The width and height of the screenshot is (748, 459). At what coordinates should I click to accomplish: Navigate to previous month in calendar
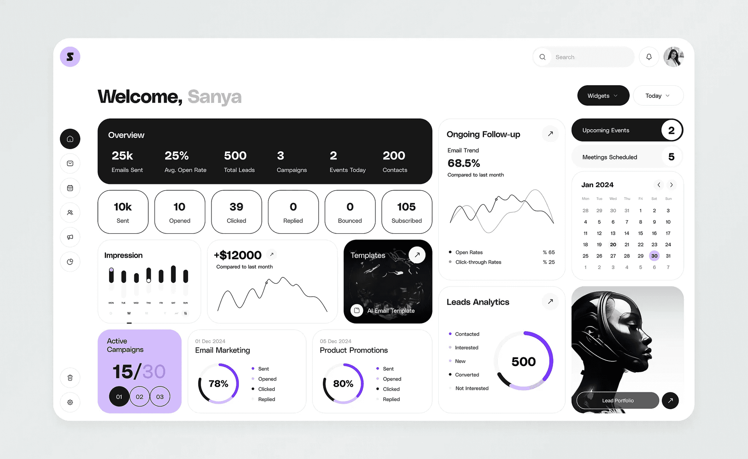658,185
